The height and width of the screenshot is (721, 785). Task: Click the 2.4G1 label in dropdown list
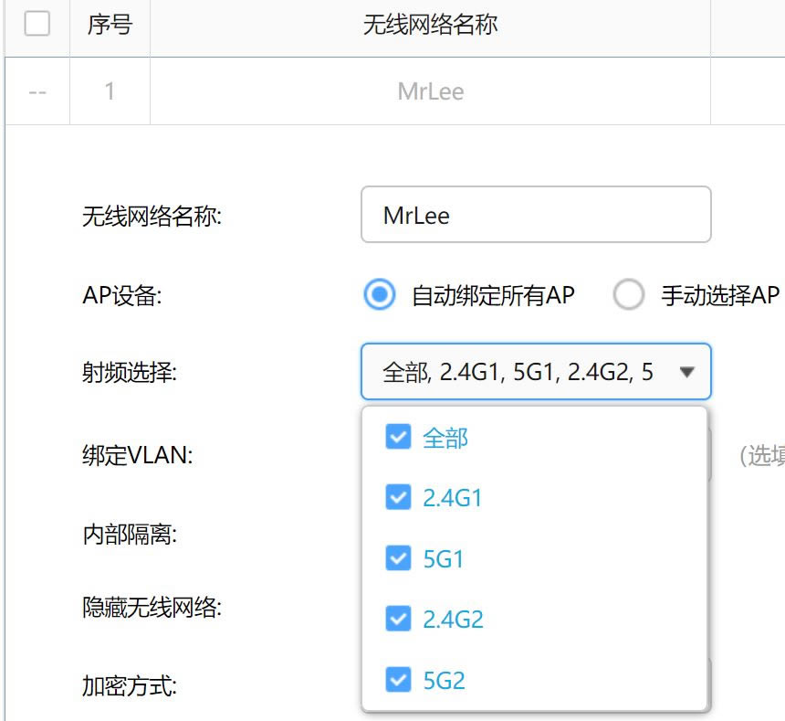point(452,497)
